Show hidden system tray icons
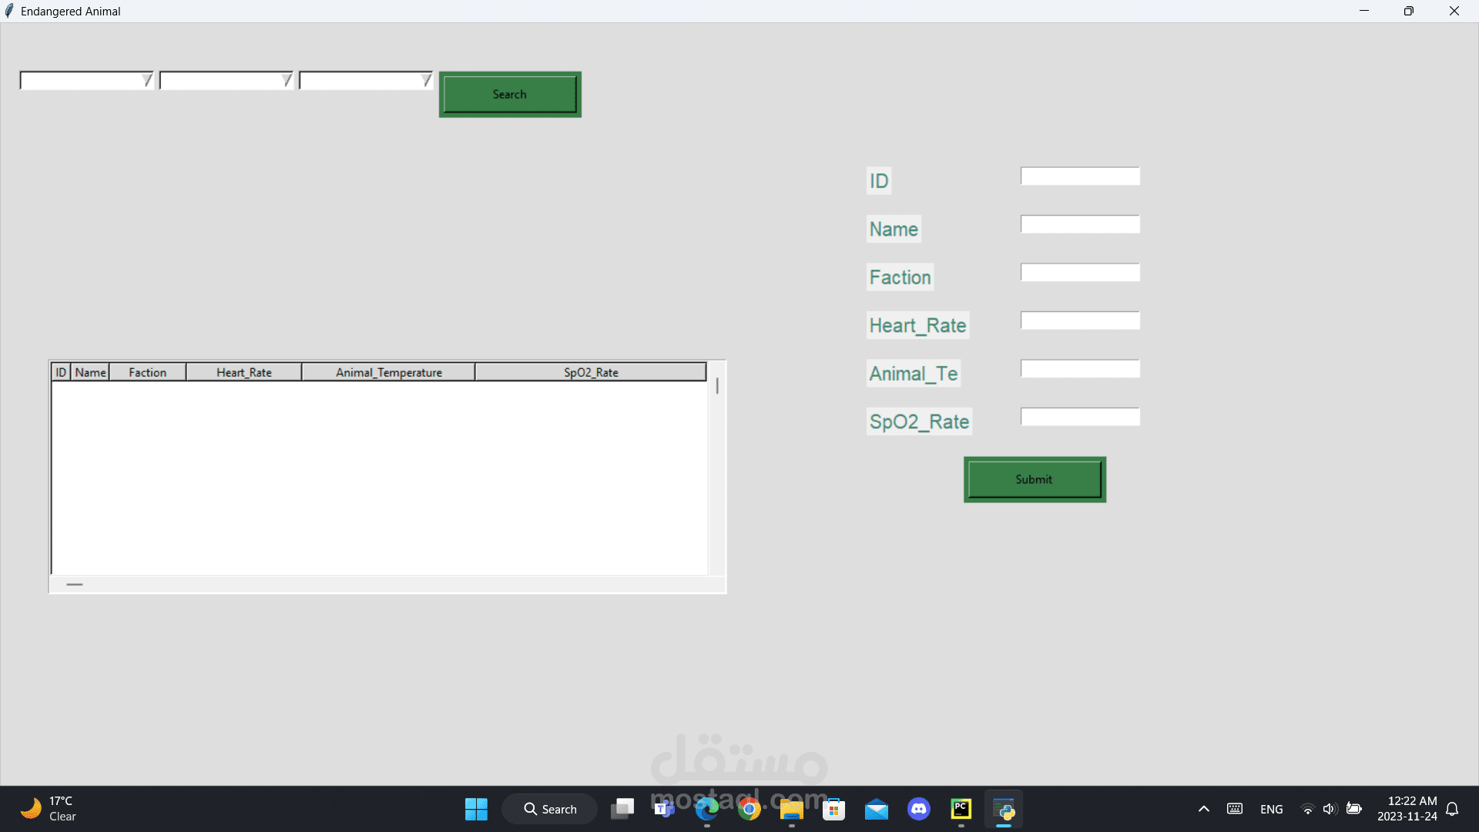The image size is (1479, 832). 1203,809
